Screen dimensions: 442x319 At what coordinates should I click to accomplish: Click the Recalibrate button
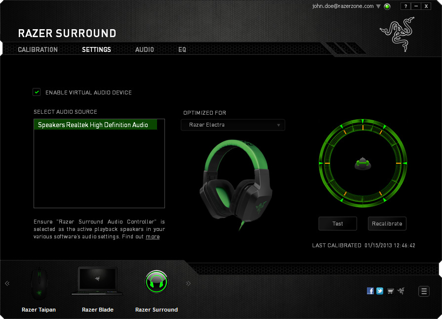point(387,224)
